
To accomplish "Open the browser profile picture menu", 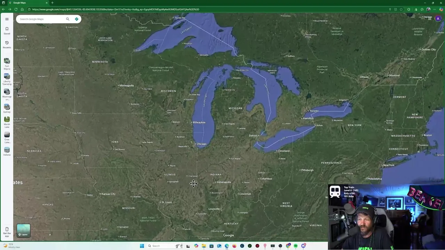I will click(428, 9).
